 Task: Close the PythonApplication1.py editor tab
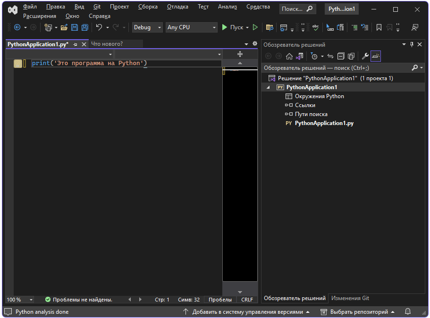point(84,44)
